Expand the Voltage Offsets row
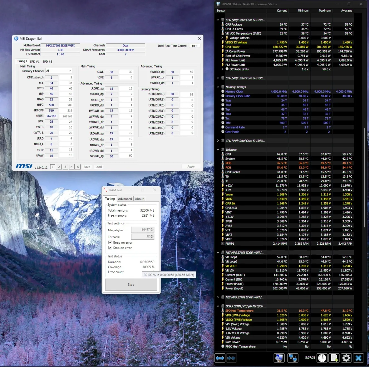This screenshot has height=367, width=369. pyautogui.click(x=222, y=38)
